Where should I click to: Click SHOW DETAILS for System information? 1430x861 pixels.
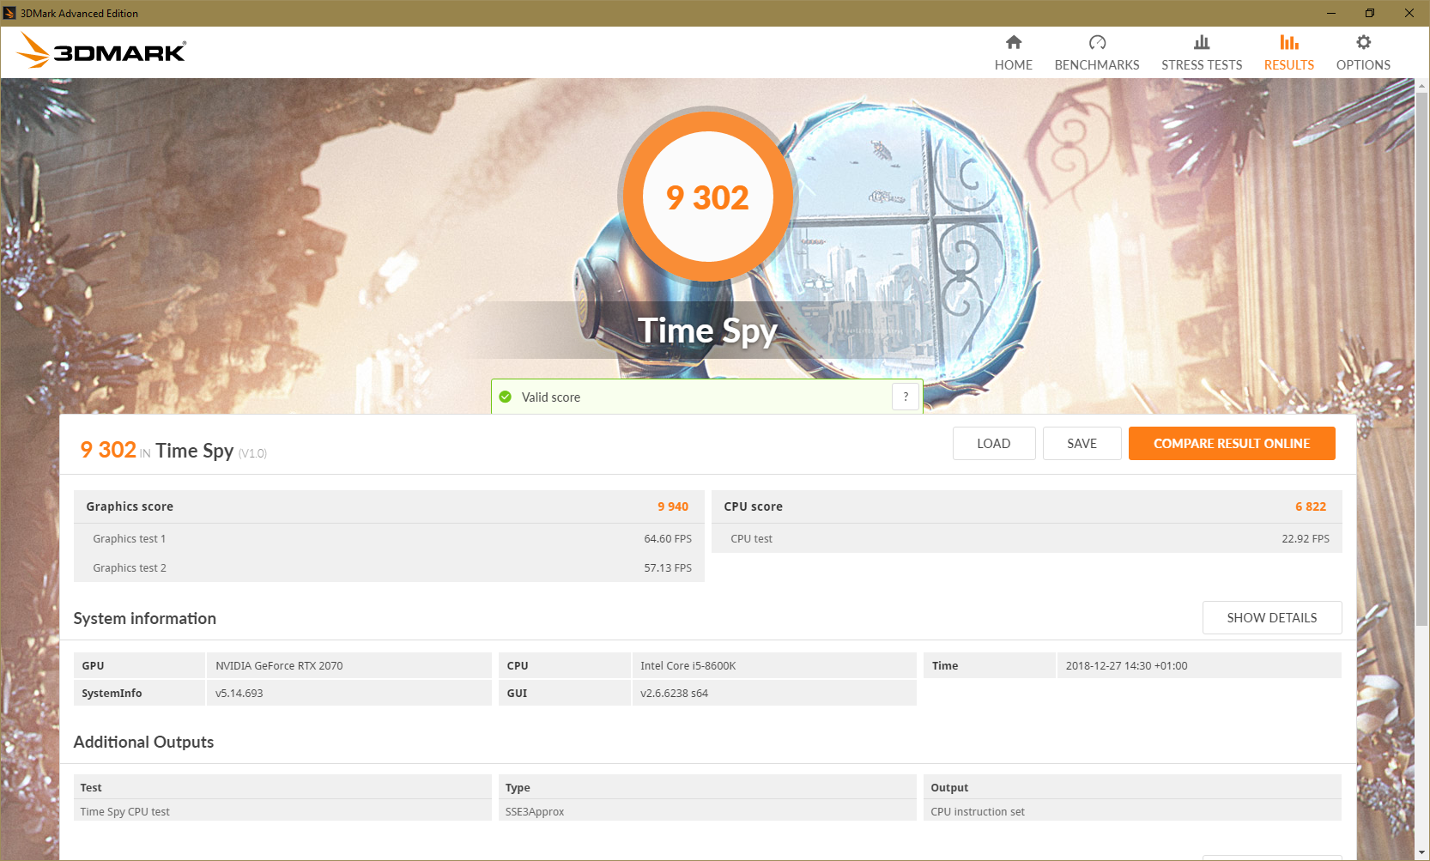1272,618
